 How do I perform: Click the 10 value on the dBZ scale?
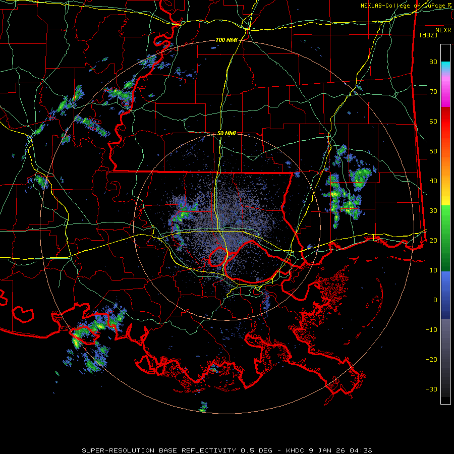click(x=433, y=270)
